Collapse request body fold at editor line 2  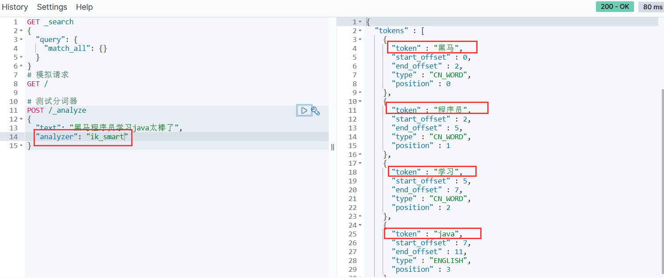click(x=21, y=31)
